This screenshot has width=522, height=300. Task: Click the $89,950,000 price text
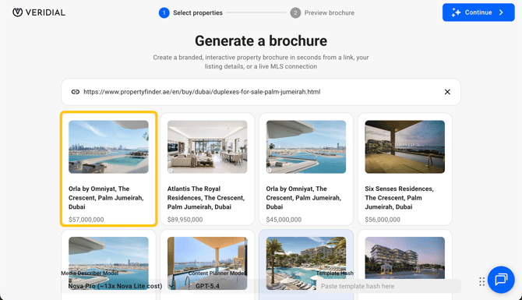(x=185, y=220)
